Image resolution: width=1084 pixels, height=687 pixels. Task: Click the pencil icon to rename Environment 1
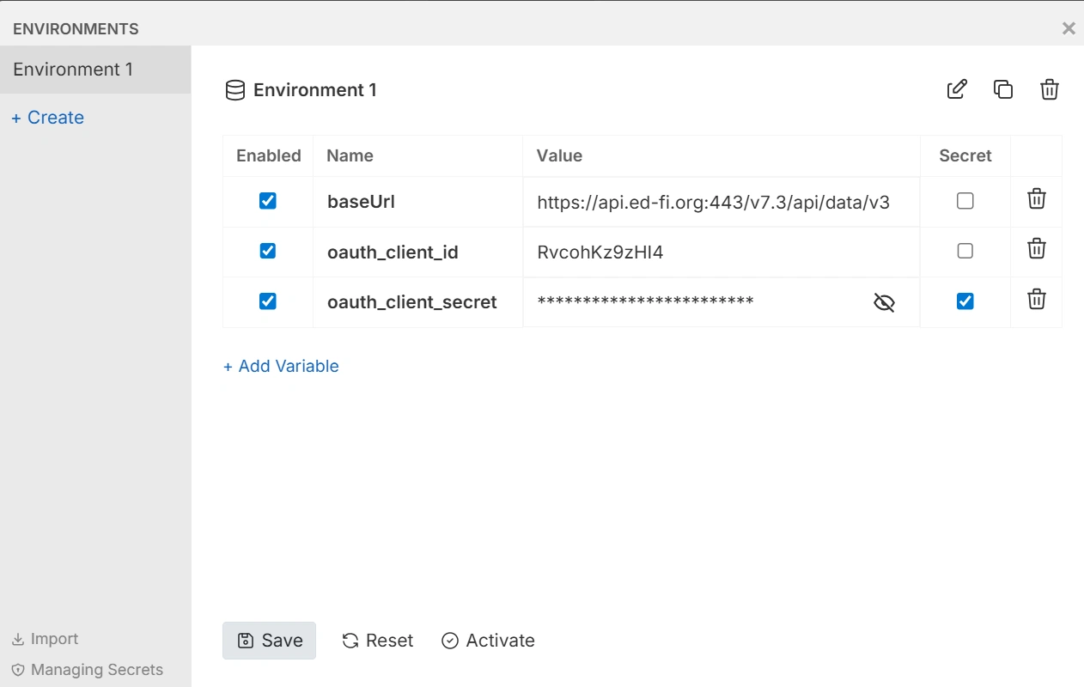(x=956, y=89)
